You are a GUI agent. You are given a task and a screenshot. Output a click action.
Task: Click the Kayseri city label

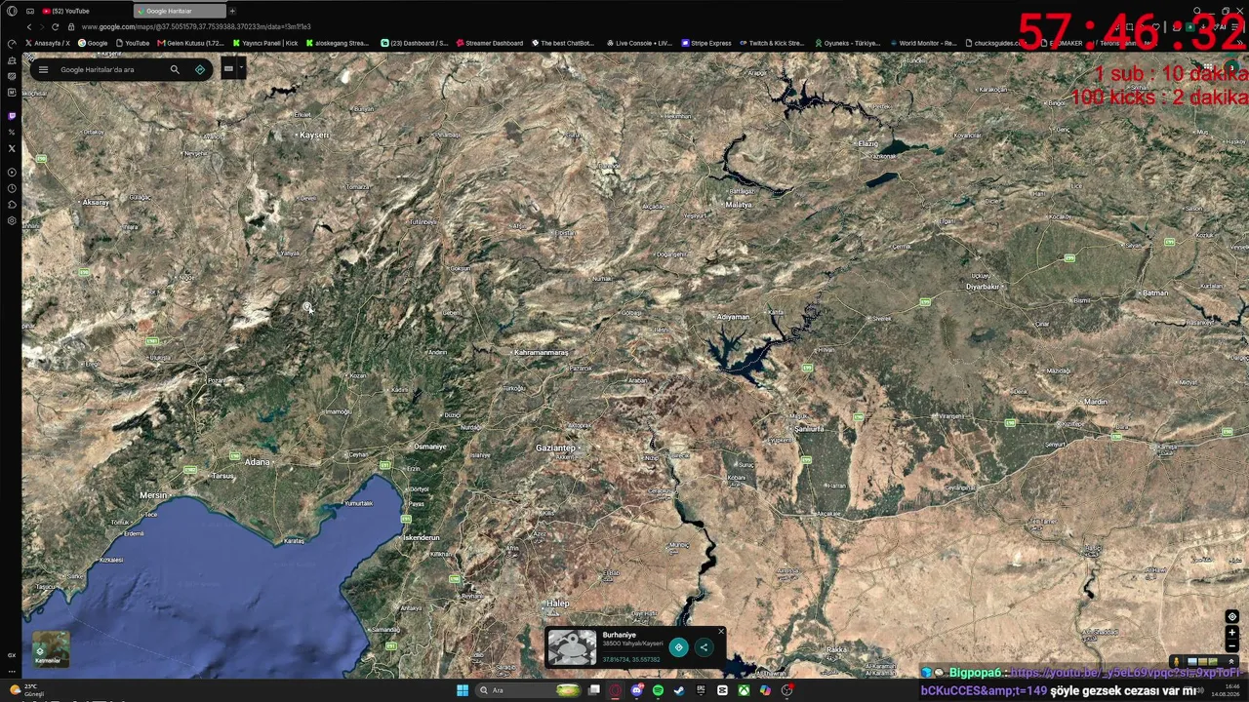point(314,135)
